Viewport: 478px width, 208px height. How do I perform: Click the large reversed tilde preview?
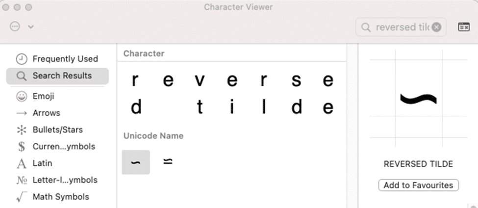[418, 99]
